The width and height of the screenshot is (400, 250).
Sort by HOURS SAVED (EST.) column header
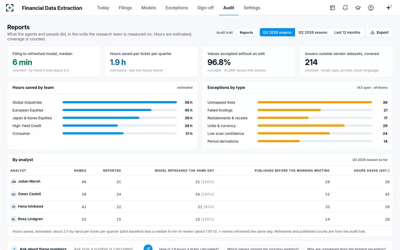[372, 171]
